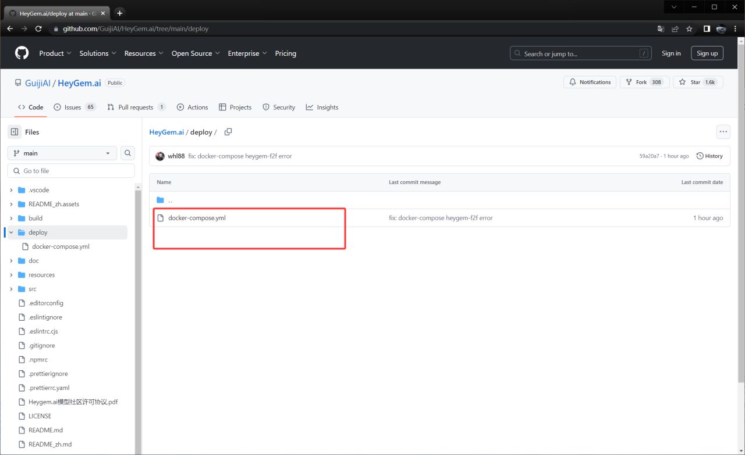
Task: Copy path using the copy icon
Action: pos(228,132)
